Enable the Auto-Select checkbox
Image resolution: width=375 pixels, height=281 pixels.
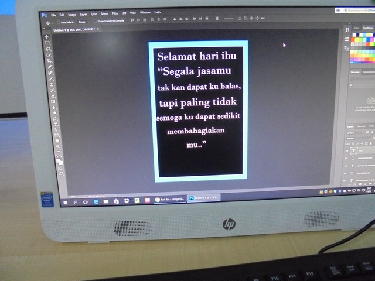coord(59,22)
